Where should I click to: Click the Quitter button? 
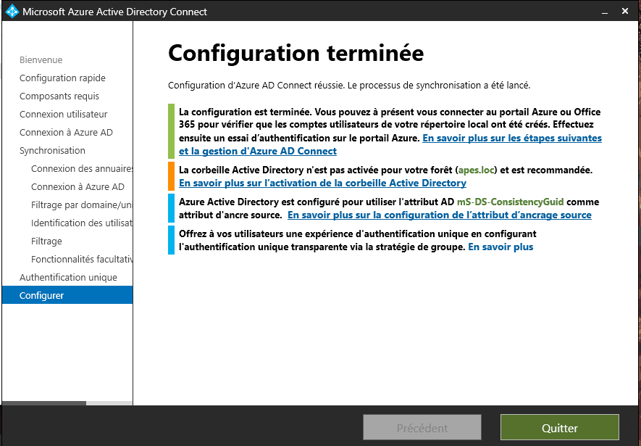pyautogui.click(x=559, y=428)
